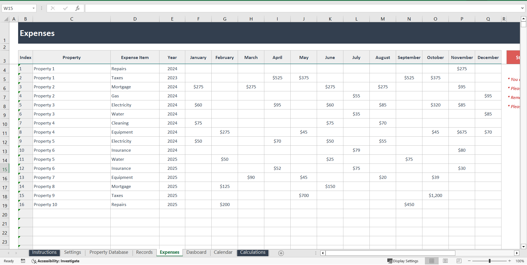
Task: Open the Settings sheet tab
Action: (x=72, y=252)
